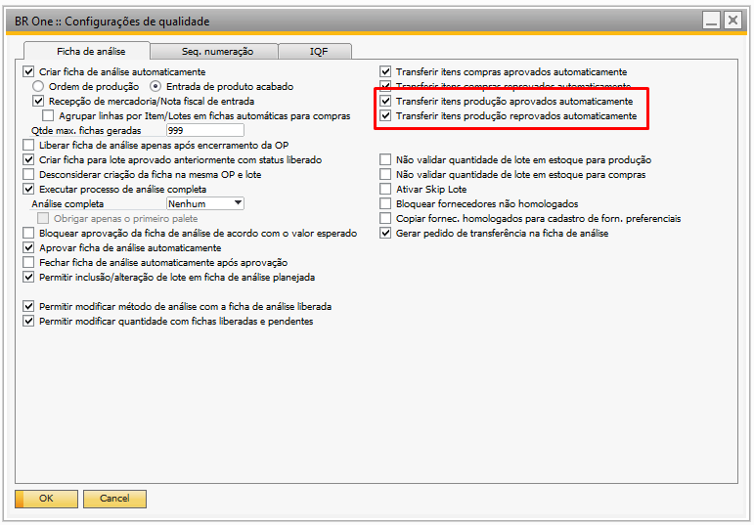
Task: Check Não validar quantidade de lote para produção
Action: (x=385, y=159)
